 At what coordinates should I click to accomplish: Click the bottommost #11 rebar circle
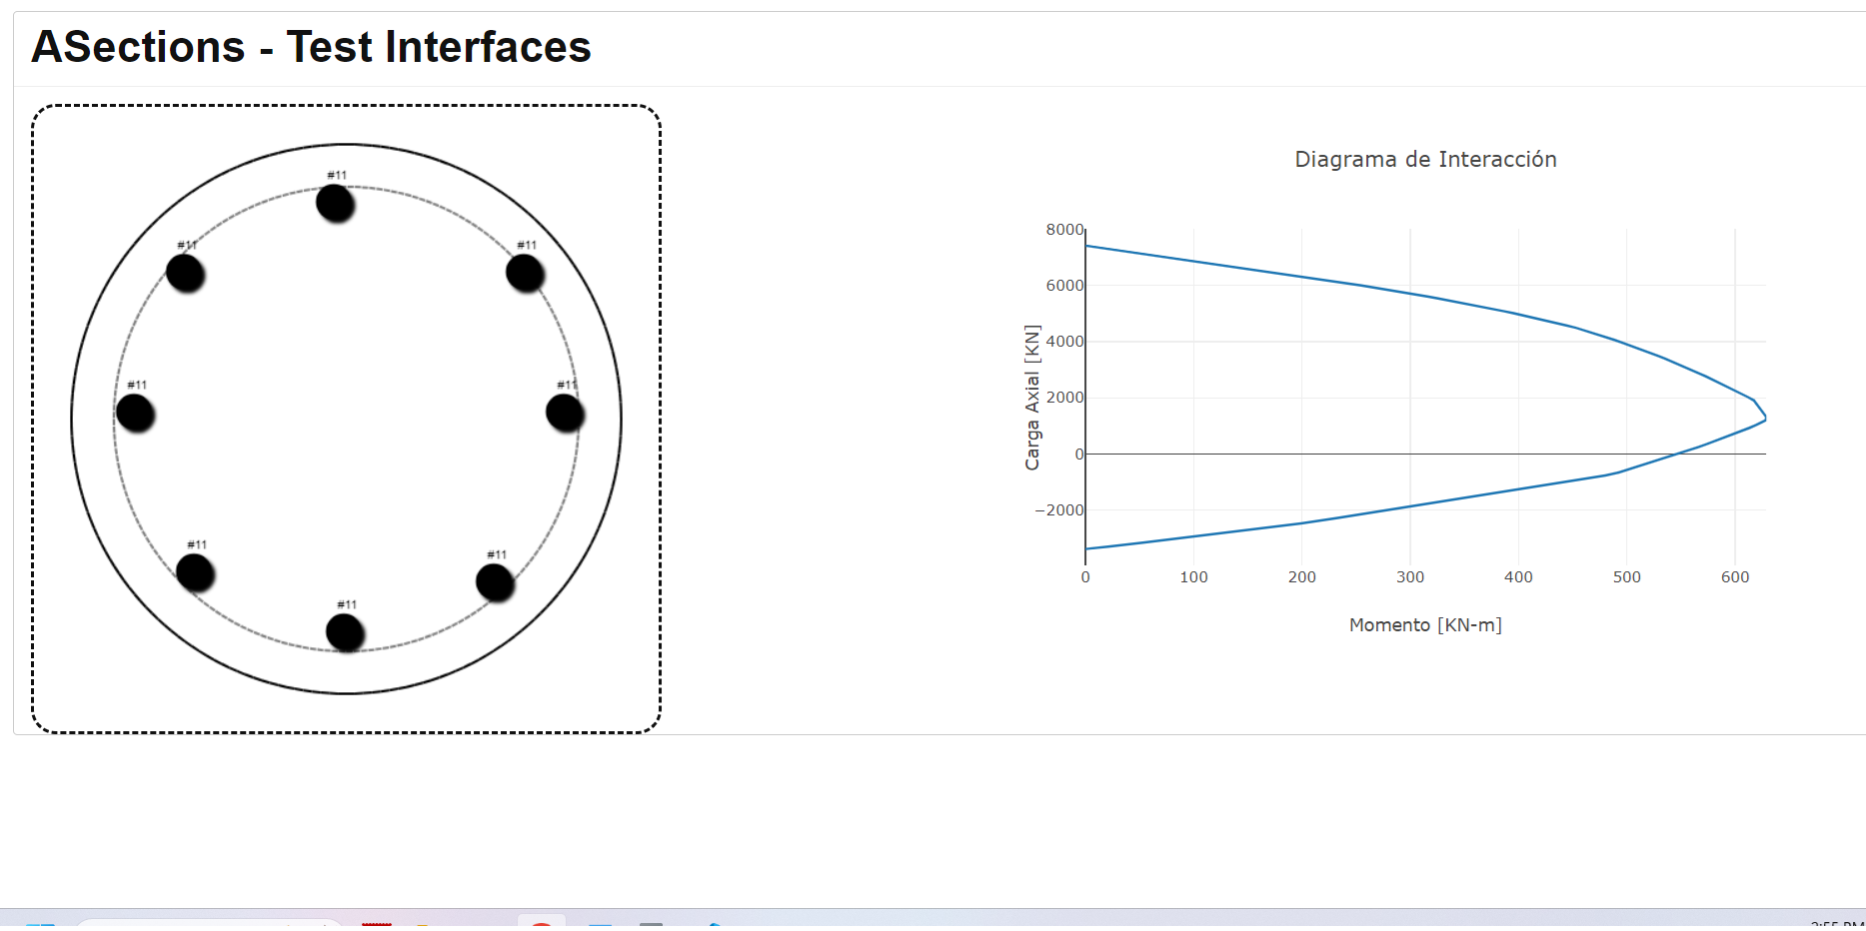coord(345,632)
